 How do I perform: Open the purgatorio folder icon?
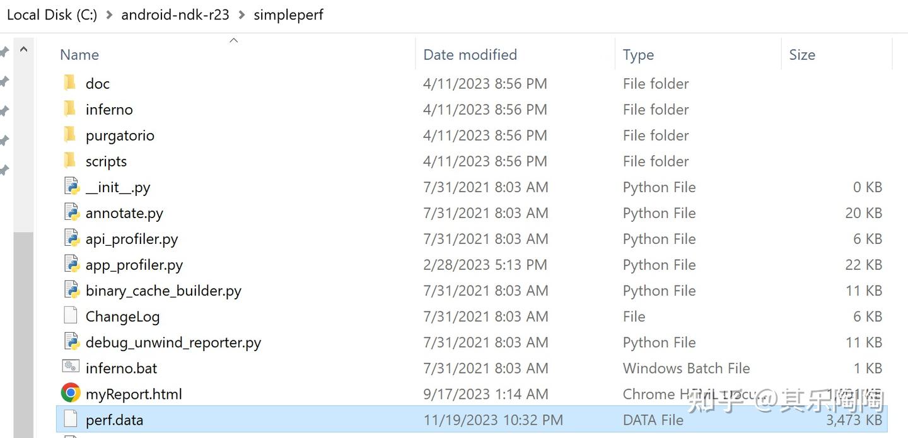pos(71,135)
